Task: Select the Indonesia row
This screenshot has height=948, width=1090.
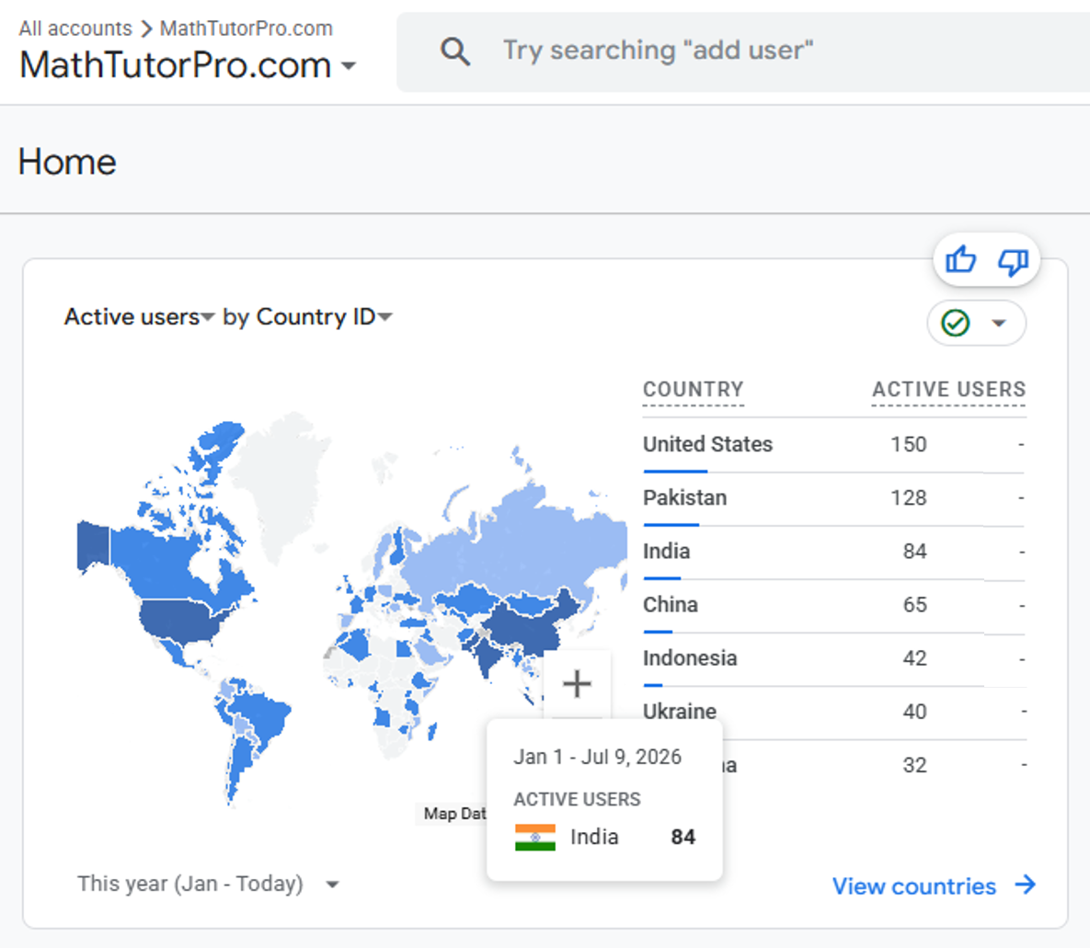Action: pyautogui.click(x=834, y=659)
